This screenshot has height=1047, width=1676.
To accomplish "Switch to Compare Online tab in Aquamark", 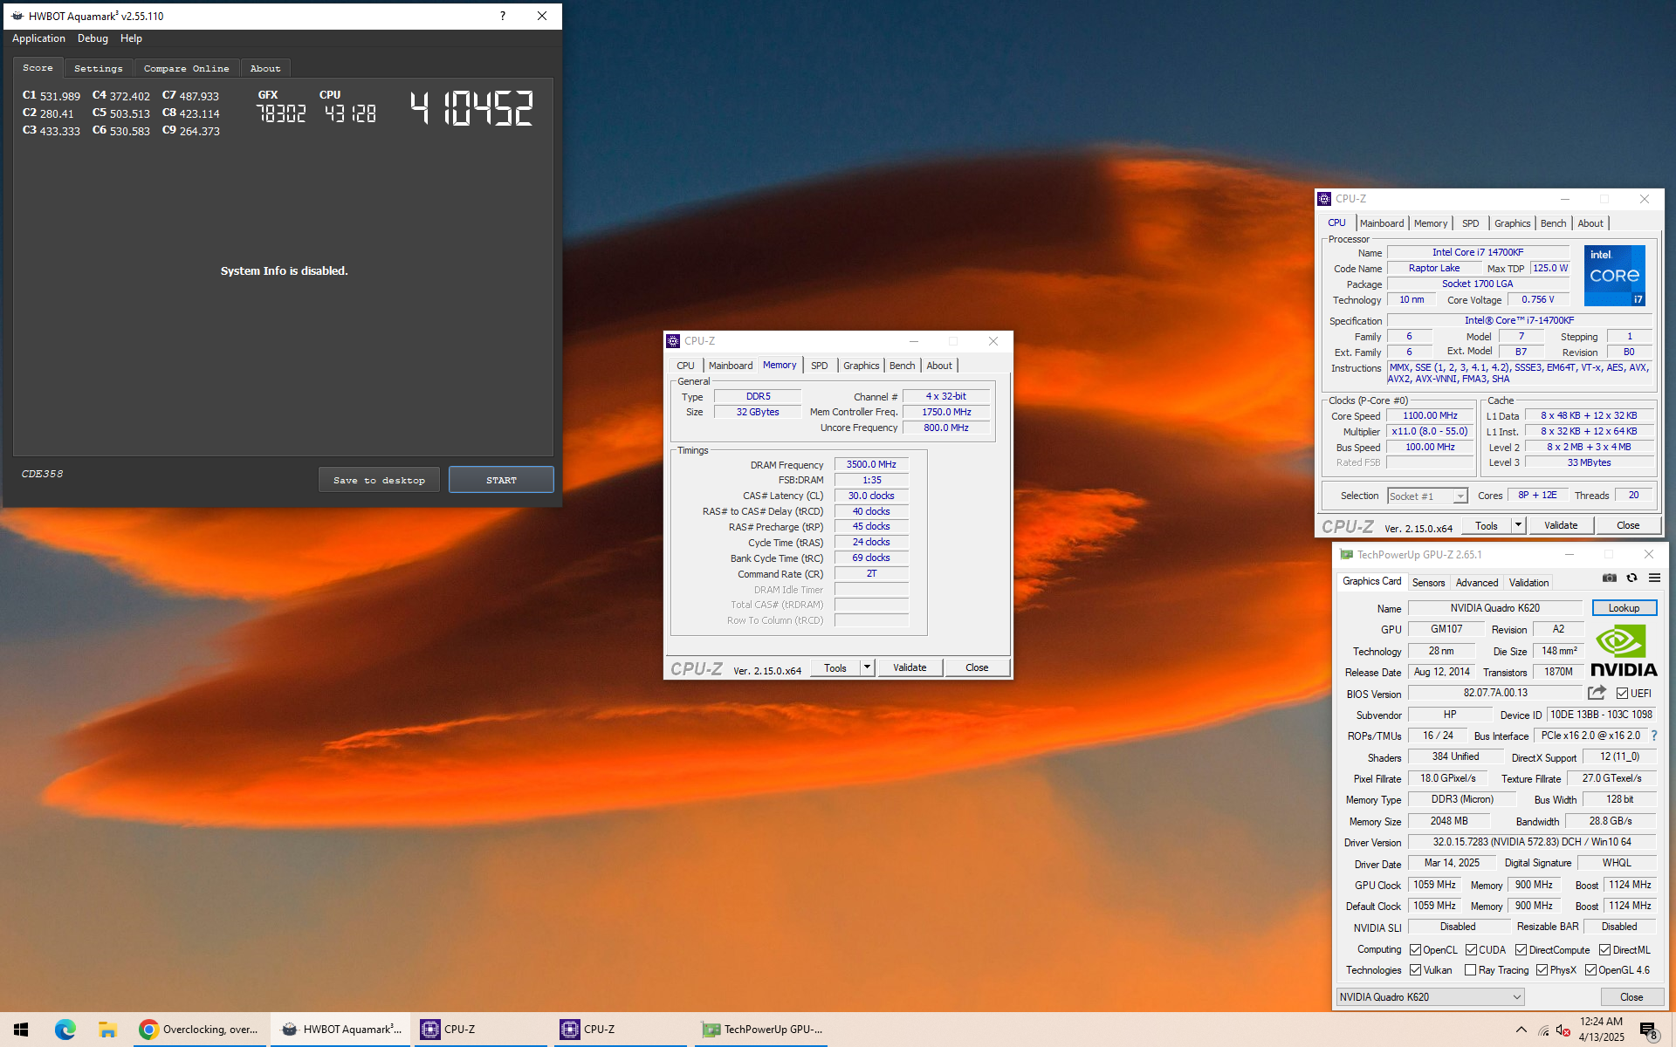I will click(186, 68).
